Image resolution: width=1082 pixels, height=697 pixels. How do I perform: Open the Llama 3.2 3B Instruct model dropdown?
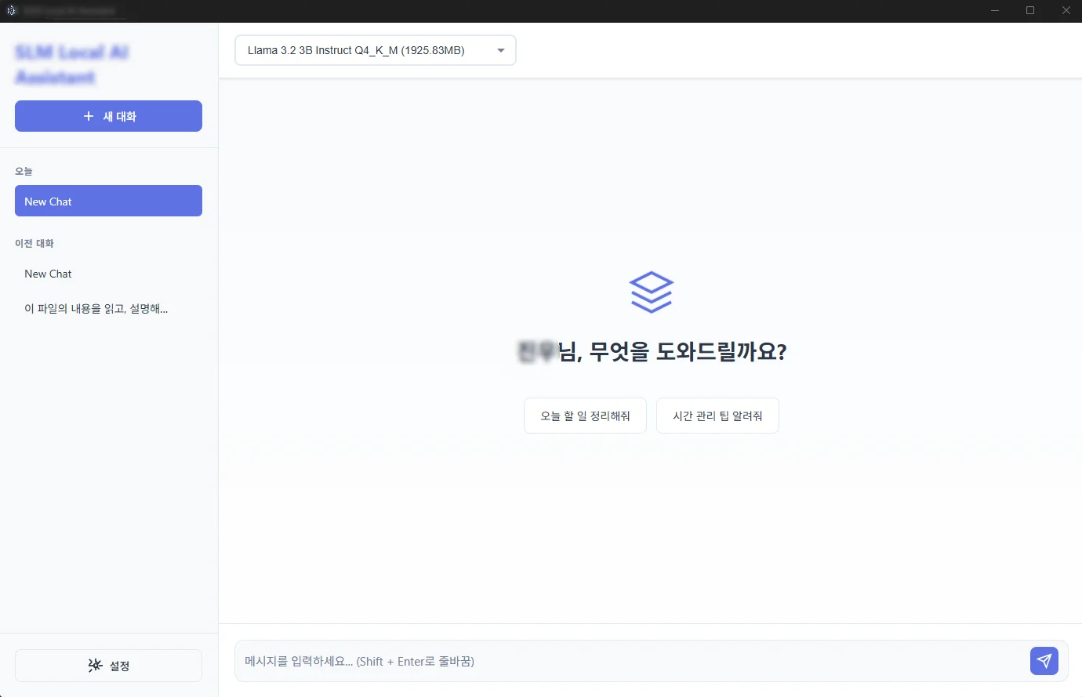point(375,49)
